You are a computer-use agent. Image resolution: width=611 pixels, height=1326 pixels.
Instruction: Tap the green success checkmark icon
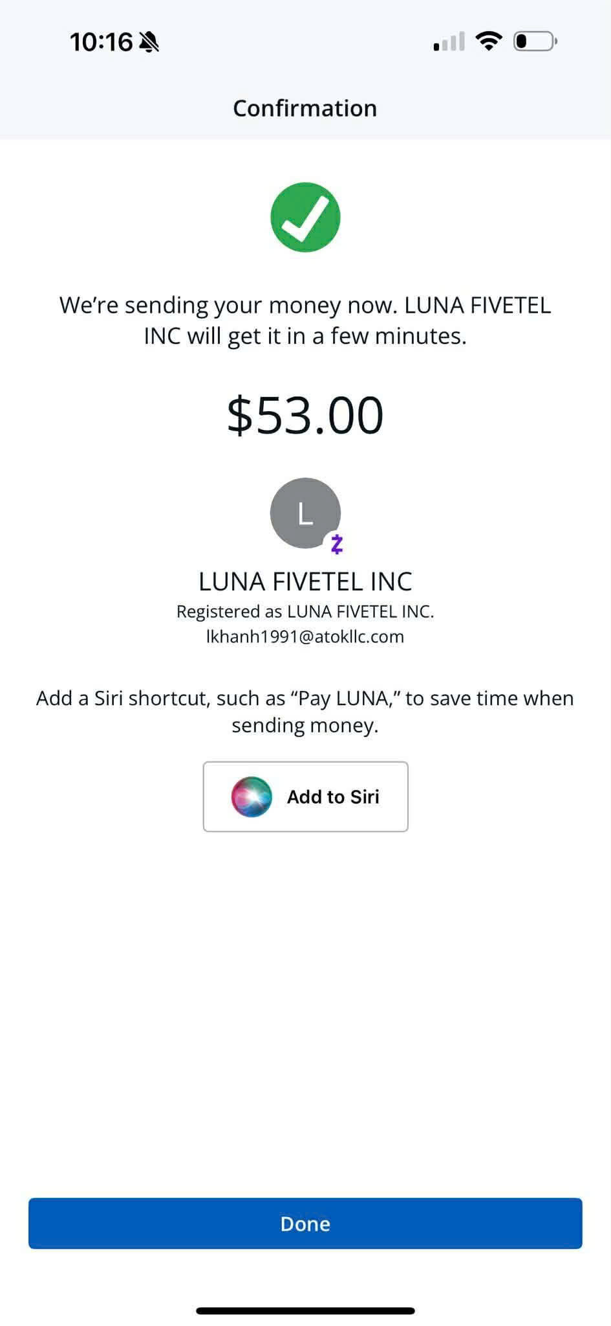pyautogui.click(x=305, y=218)
